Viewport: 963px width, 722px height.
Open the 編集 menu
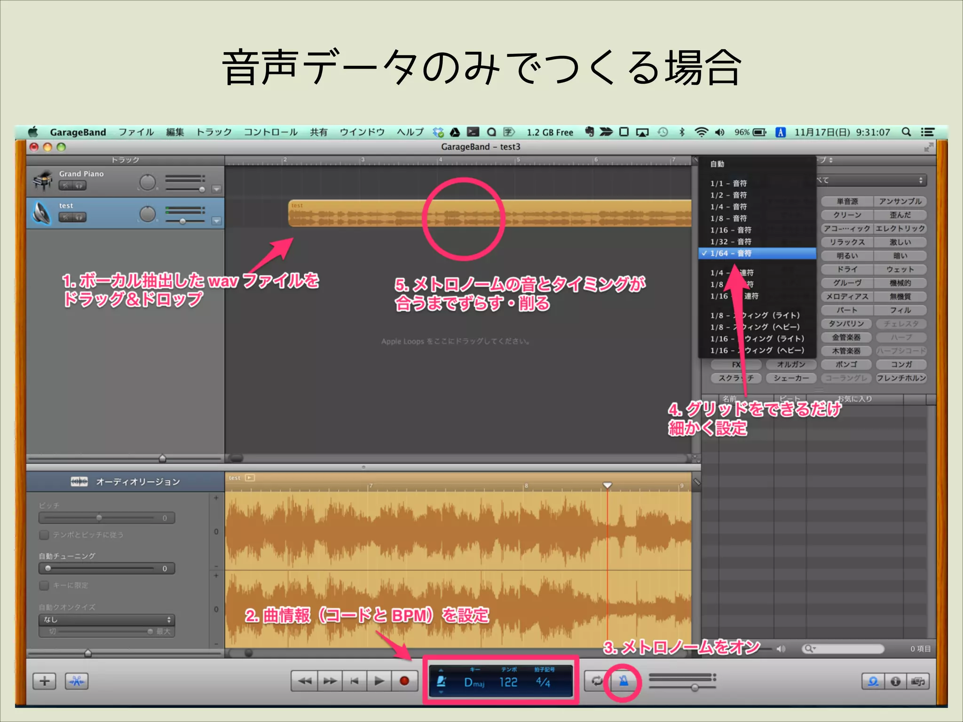(x=175, y=132)
